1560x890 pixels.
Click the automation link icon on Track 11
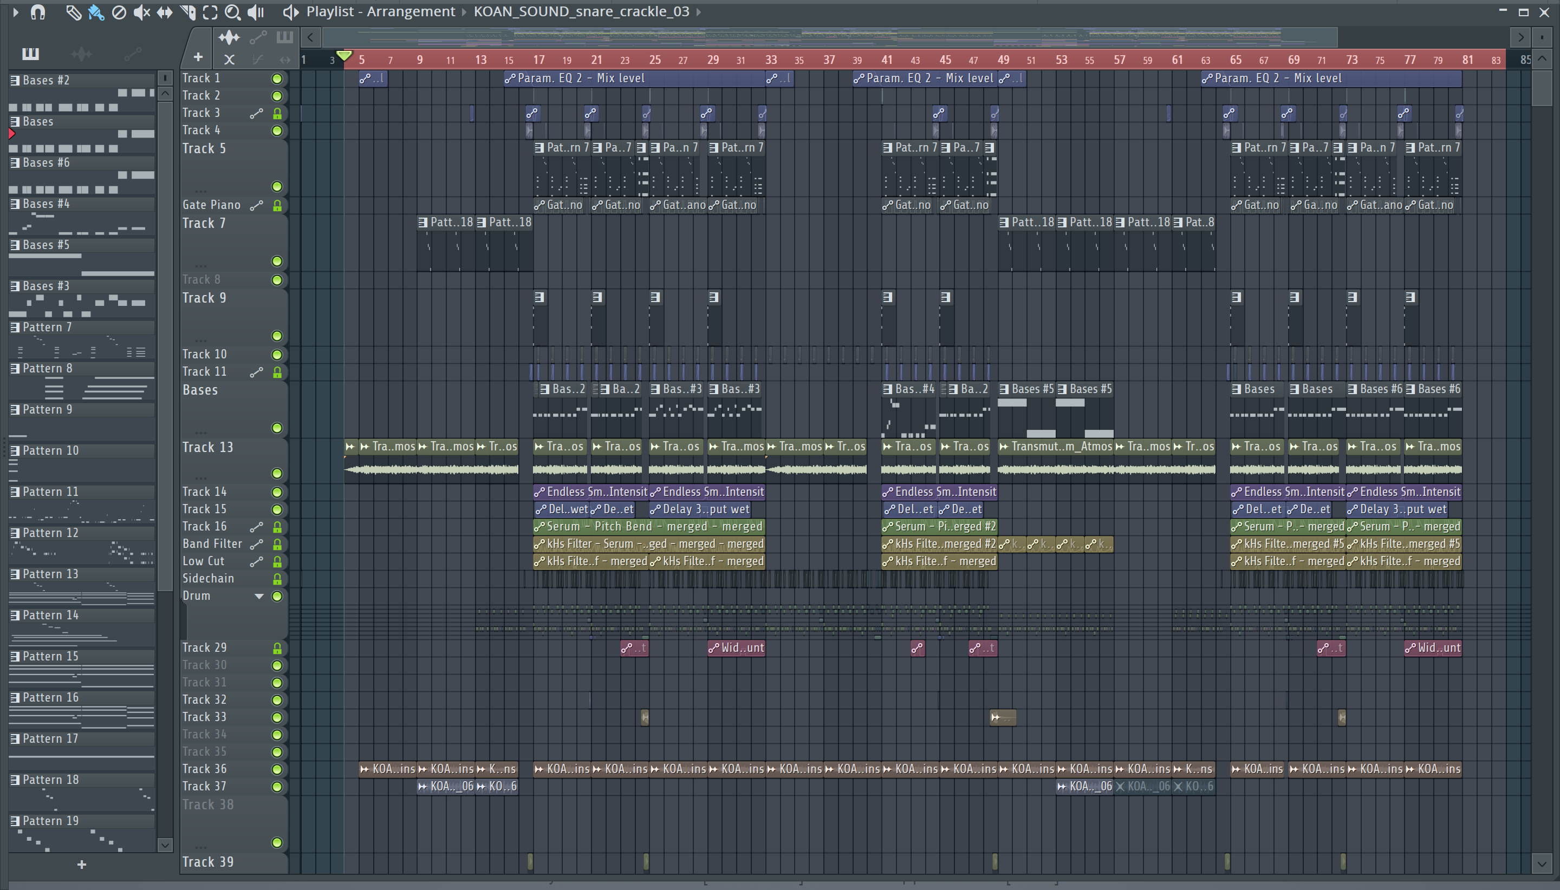point(256,372)
